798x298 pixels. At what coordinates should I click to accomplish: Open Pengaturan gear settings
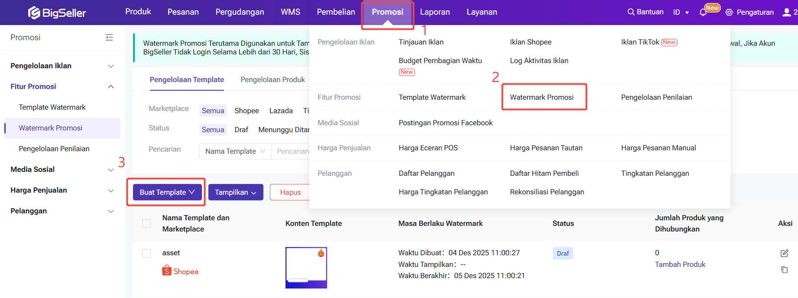(x=729, y=13)
